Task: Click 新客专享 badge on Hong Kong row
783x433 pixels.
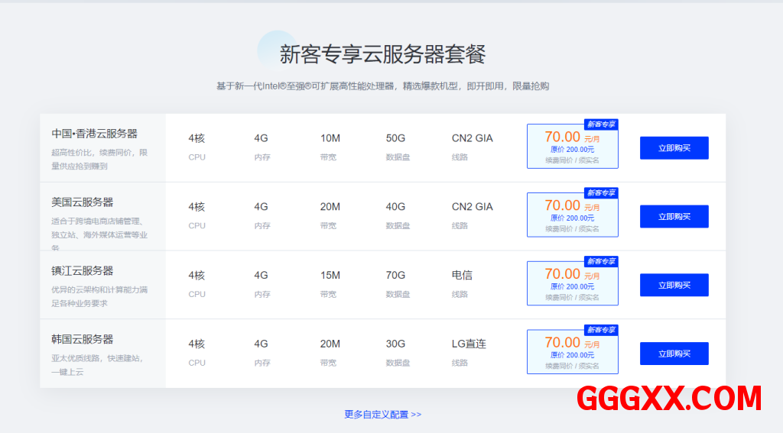Action: coord(601,124)
